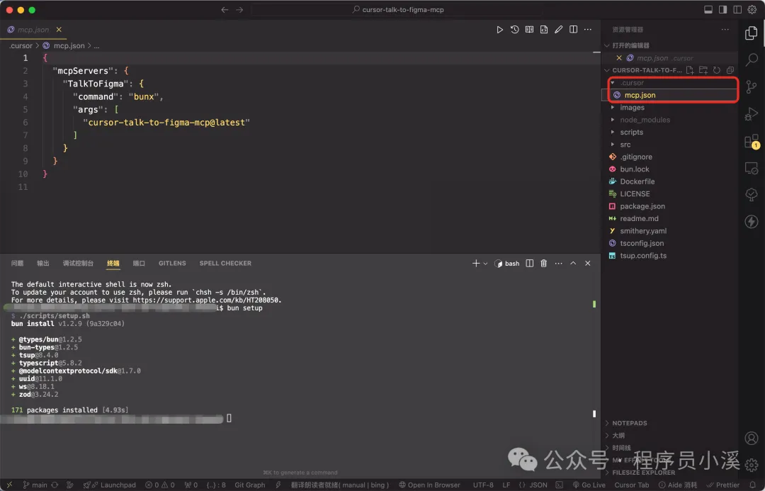Viewport: 765px width, 491px height.
Task: Switch to the 问题 problems tab
Action: pos(18,264)
